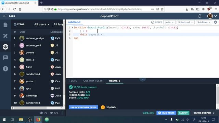Open the comments sidebar icon
The image size is (219, 123).
(x=5, y=57)
